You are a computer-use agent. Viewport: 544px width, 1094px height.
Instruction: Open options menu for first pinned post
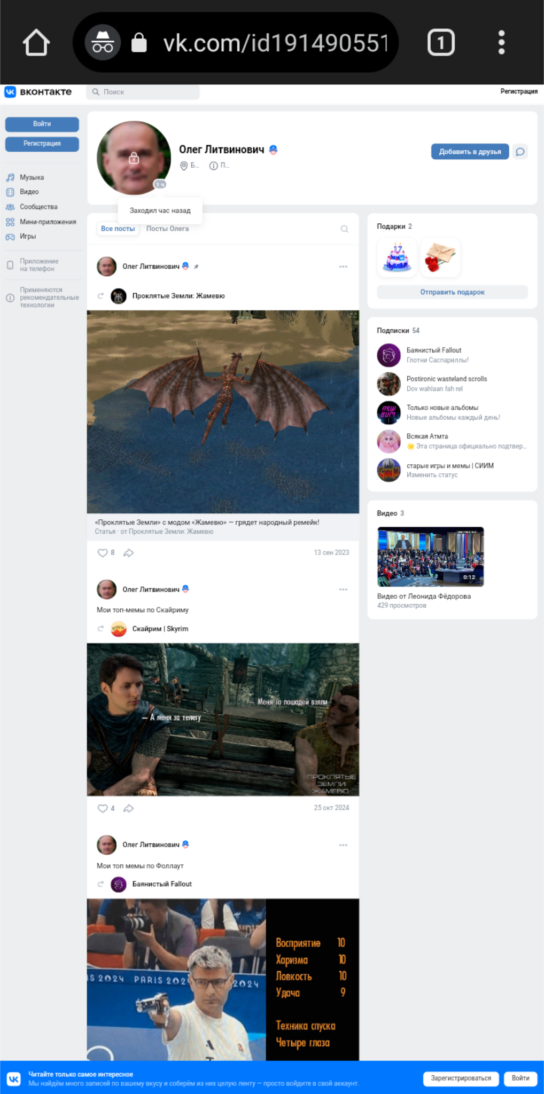coord(343,267)
